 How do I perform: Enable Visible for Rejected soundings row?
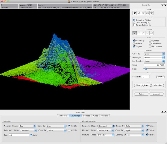point(69,130)
